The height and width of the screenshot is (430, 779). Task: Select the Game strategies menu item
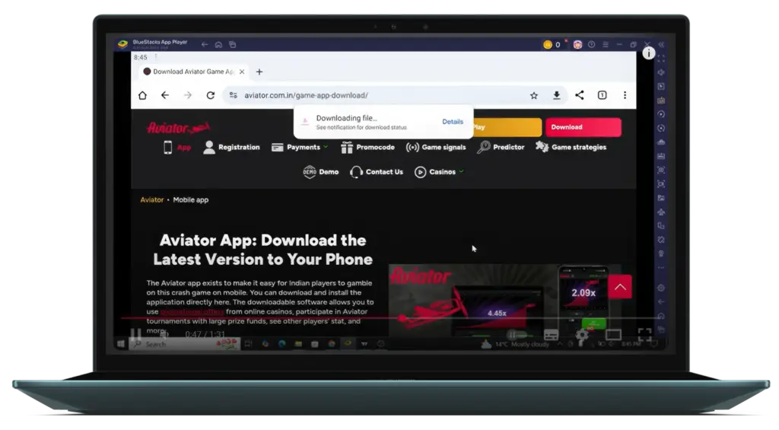click(x=571, y=147)
